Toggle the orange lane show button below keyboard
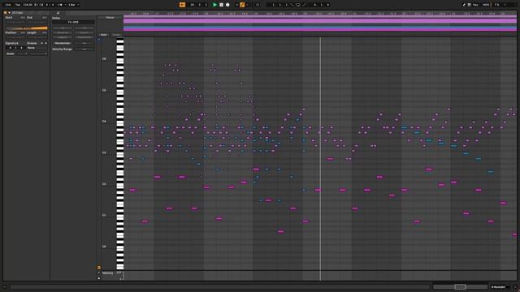This screenshot has height=292, width=520. pyautogui.click(x=99, y=268)
